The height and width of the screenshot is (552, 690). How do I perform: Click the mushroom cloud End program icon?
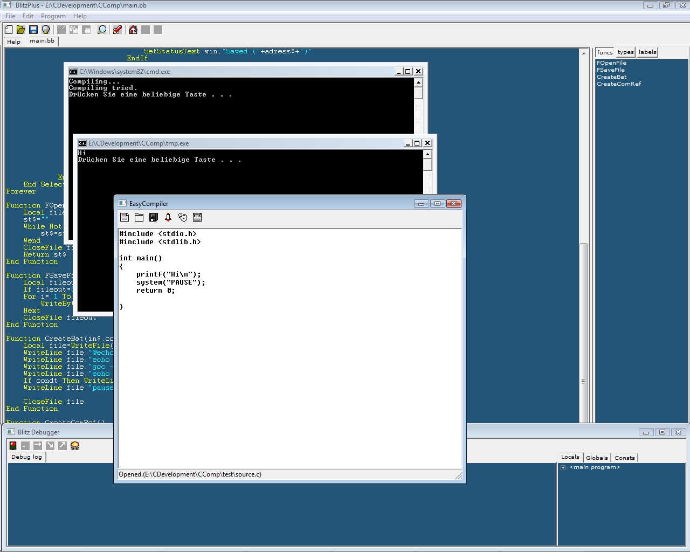[75, 446]
